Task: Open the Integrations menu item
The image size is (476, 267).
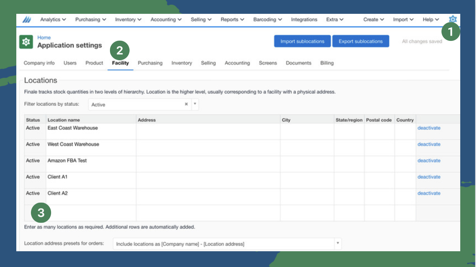Action: click(x=304, y=20)
